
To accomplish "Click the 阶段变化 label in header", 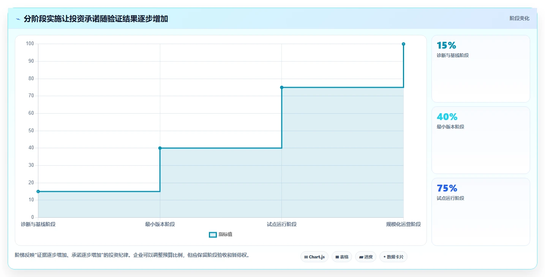I will click(519, 18).
